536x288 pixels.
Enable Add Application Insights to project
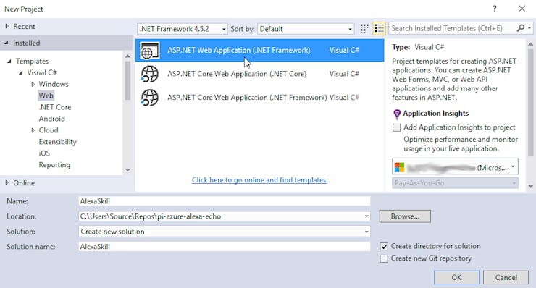[x=396, y=128]
